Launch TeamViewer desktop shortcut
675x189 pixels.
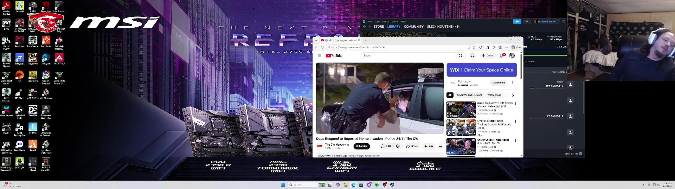pos(20,146)
